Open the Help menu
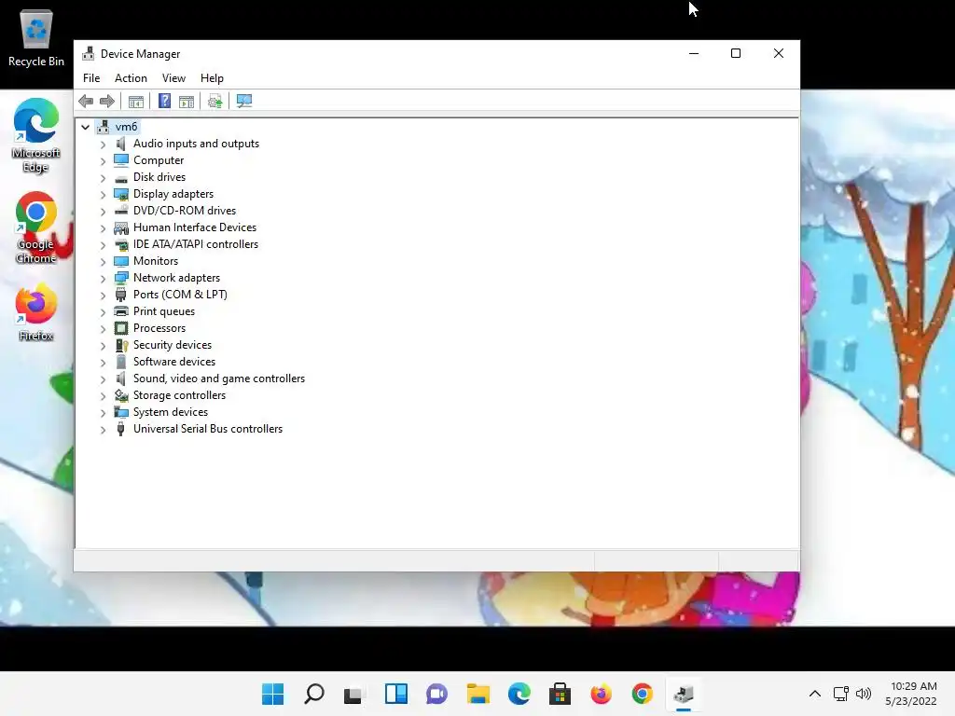 pyautogui.click(x=212, y=78)
